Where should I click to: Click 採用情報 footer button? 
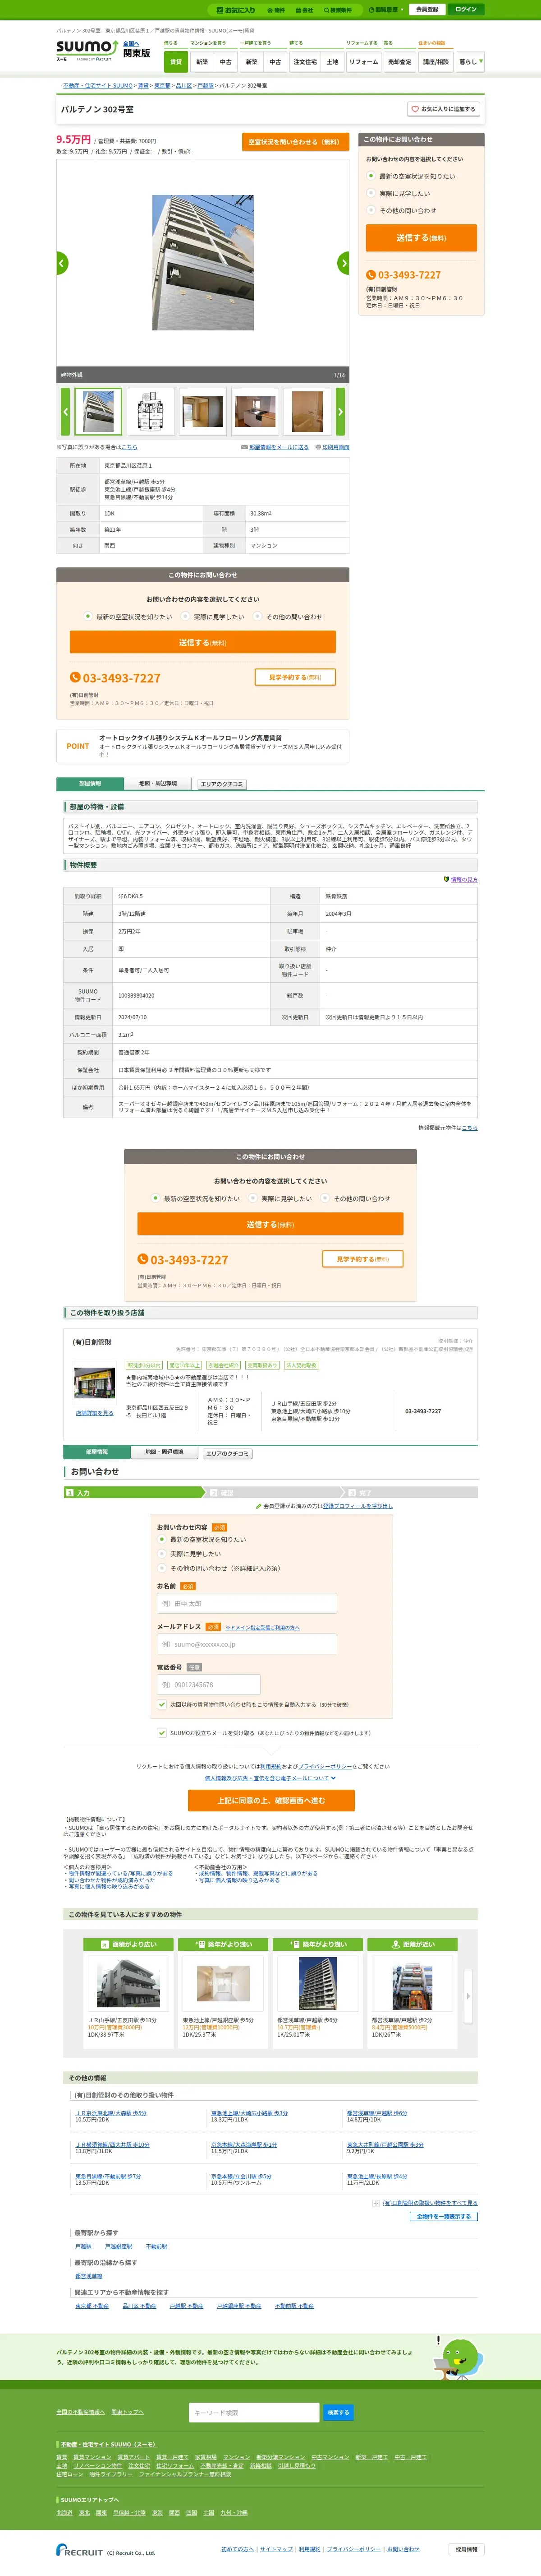(x=466, y=2550)
